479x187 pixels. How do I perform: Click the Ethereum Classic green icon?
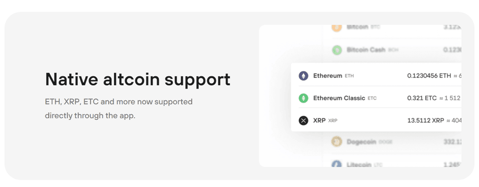[303, 98]
